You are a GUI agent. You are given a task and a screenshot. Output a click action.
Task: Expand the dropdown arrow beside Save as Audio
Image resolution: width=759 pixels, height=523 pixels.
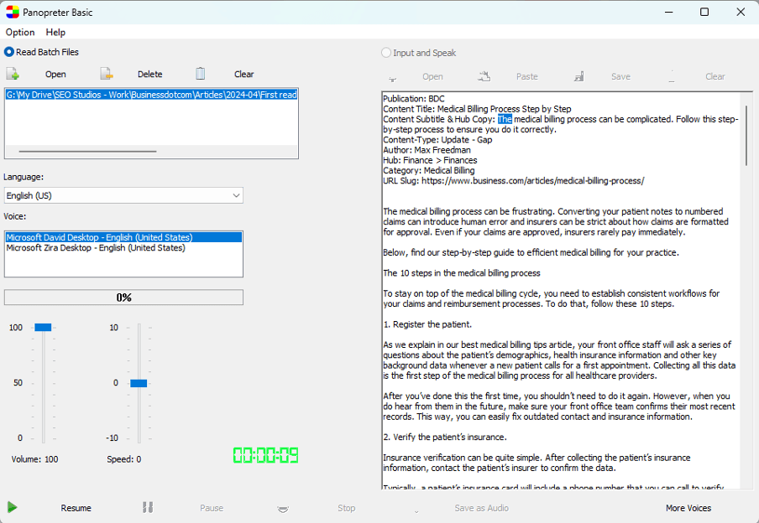coord(415,509)
